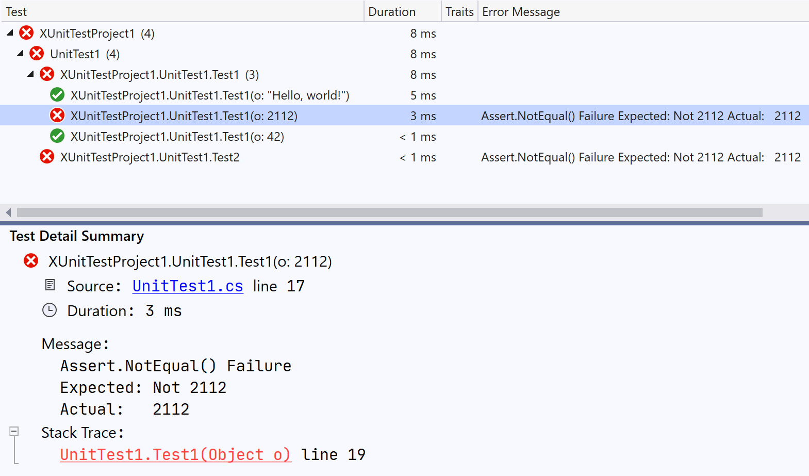The image size is (809, 476).
Task: Sort by the Error Message column header
Action: click(x=643, y=11)
